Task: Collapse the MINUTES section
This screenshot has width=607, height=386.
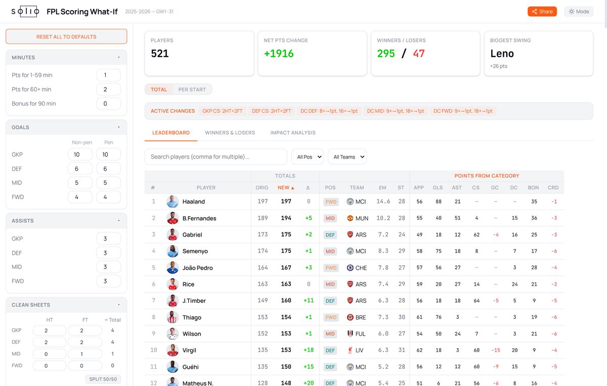Action: tap(66, 58)
